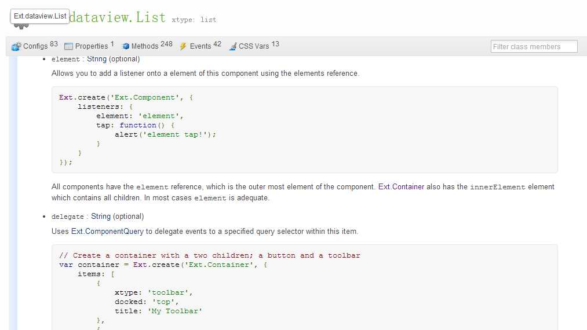
Task: Click the 'items: [' code line
Action: (96, 274)
